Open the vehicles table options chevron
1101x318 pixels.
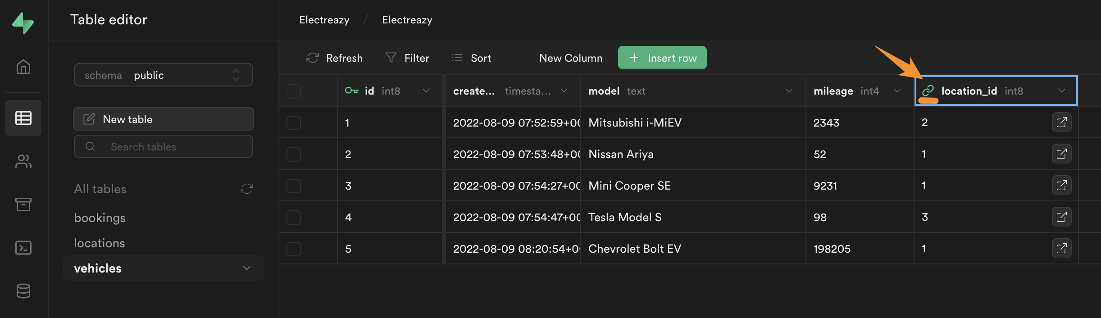point(246,268)
